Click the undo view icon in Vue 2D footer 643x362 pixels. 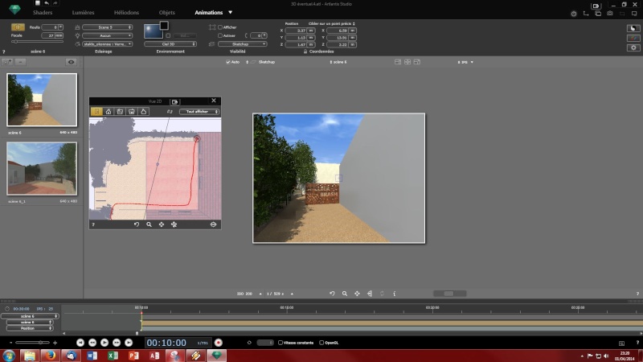coord(137,224)
